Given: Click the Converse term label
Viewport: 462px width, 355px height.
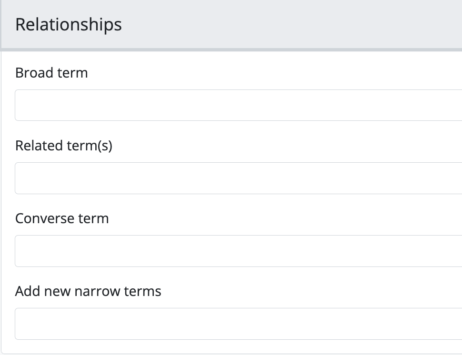Looking at the screenshot, I should click(x=62, y=218).
